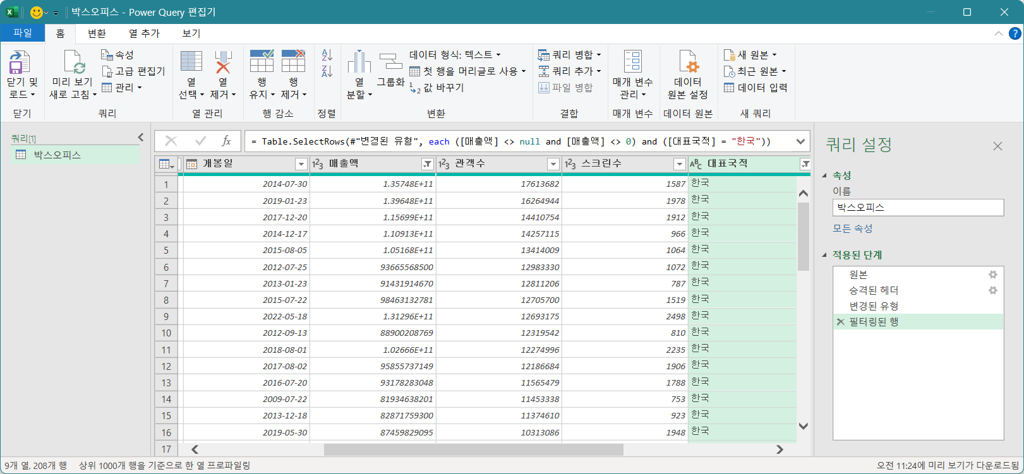Click 행 유지 keep rows icon
Image resolution: width=1024 pixels, height=474 pixels.
pos(262,61)
